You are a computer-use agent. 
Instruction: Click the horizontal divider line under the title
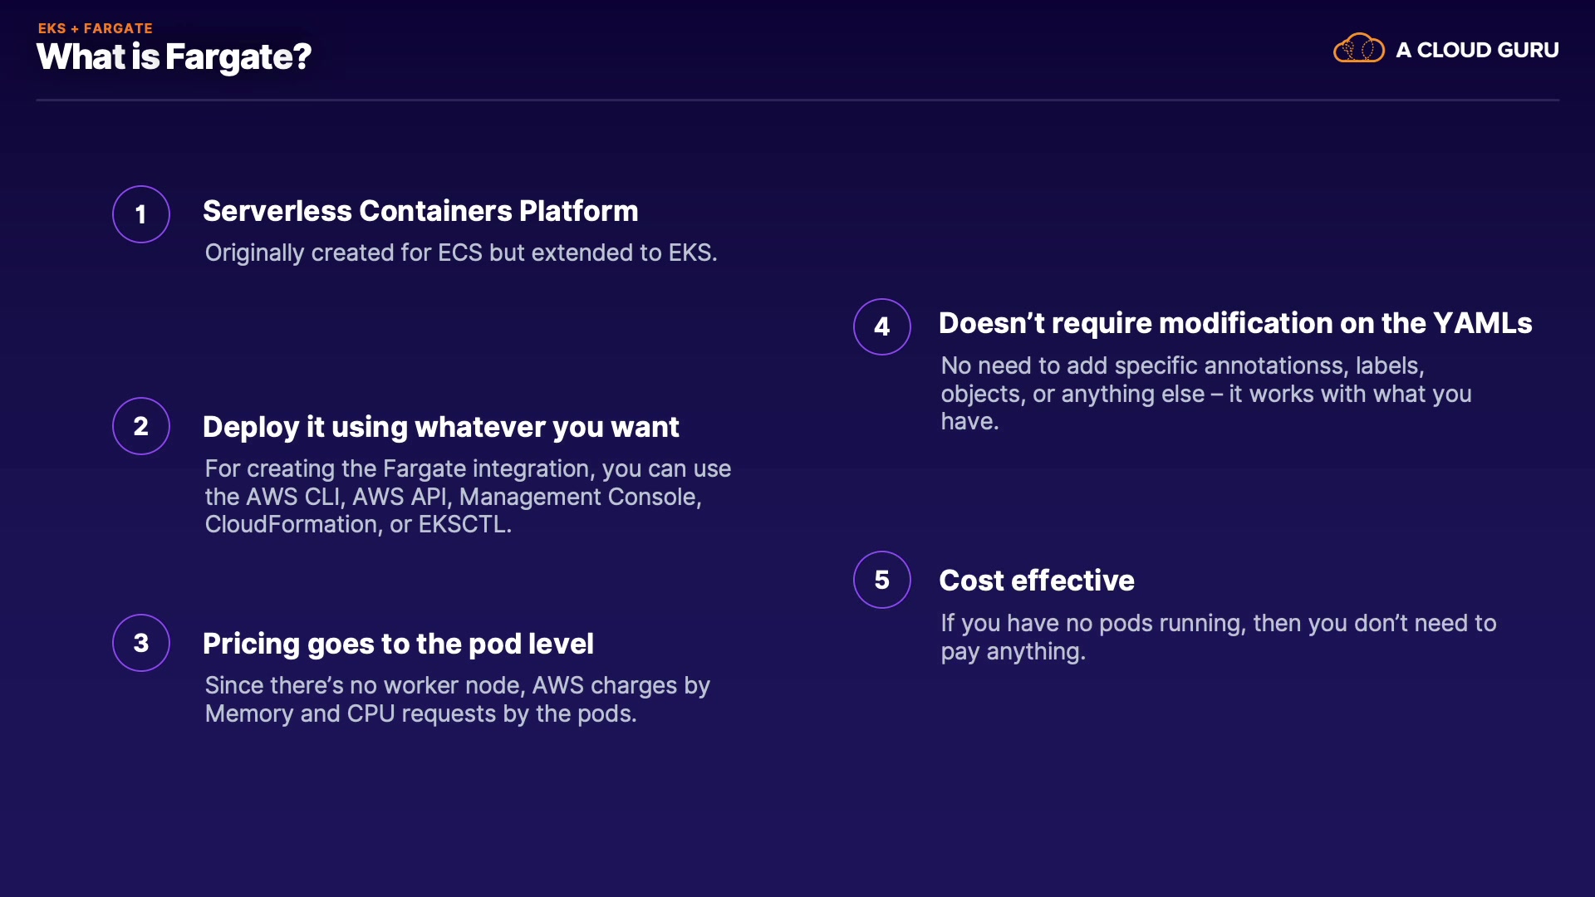coord(797,100)
